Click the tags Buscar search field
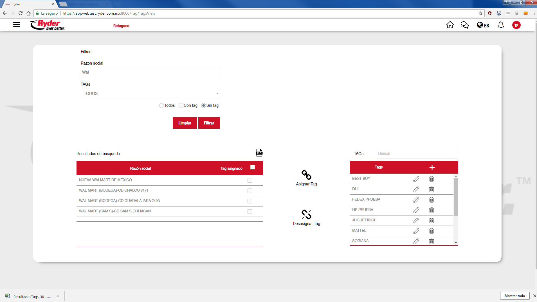The width and height of the screenshot is (537, 302). [417, 154]
